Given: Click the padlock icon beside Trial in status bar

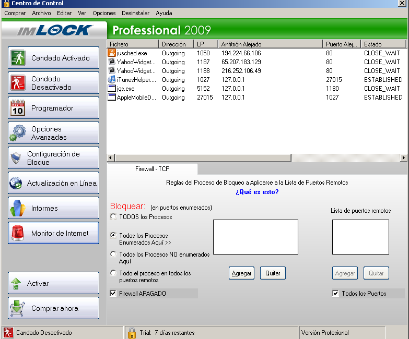Looking at the screenshot, I should (132, 333).
